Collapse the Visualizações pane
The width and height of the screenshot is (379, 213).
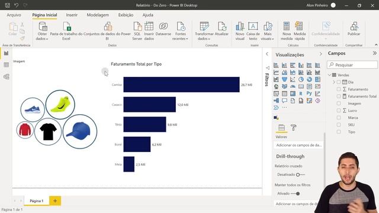[x=320, y=54]
